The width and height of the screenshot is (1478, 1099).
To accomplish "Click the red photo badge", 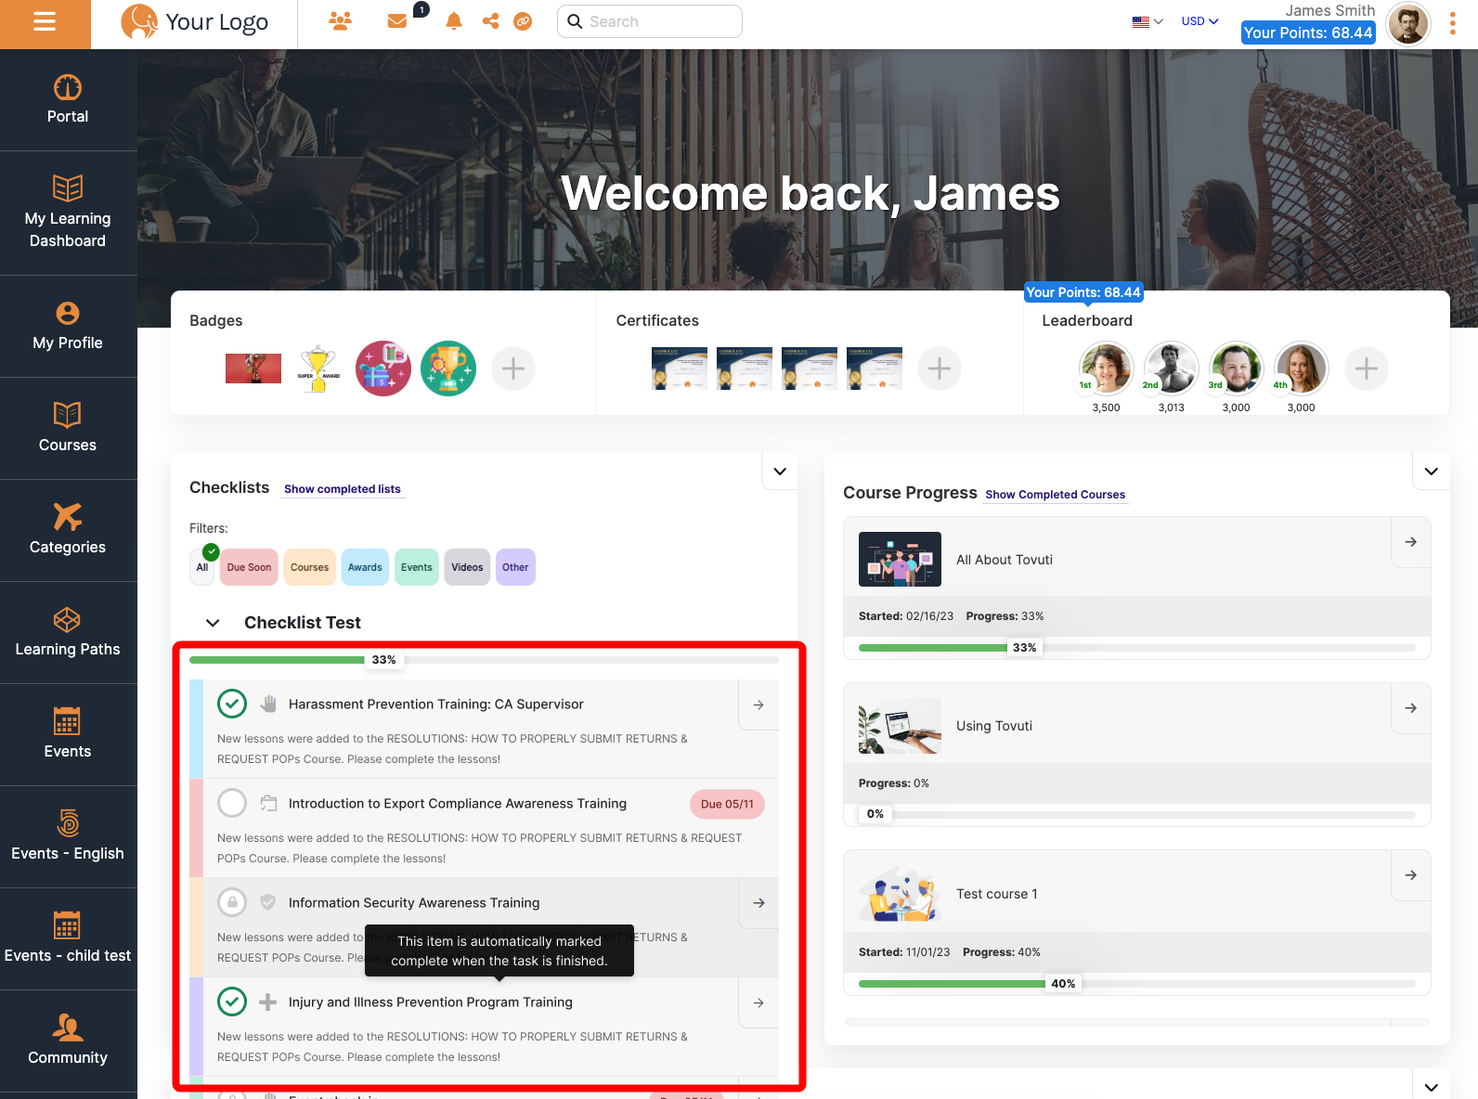I will pos(253,368).
